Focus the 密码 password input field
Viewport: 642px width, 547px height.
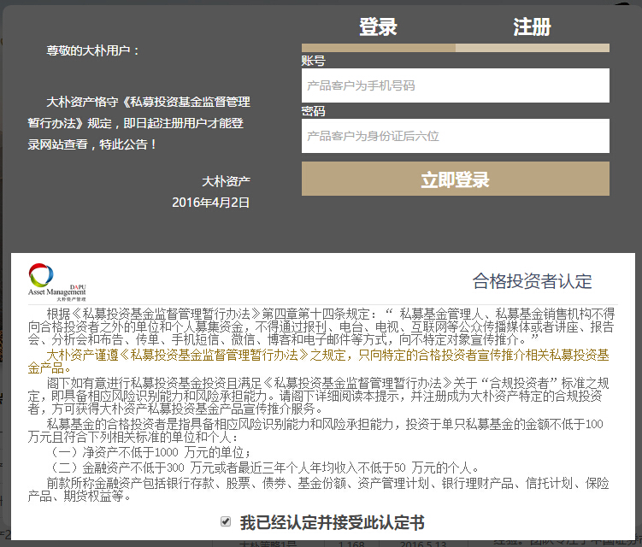456,136
